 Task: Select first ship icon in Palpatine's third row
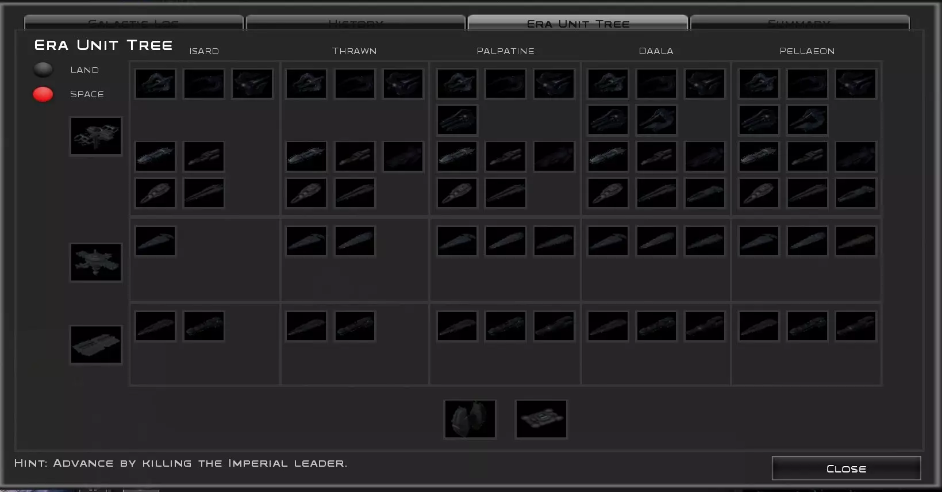(457, 156)
